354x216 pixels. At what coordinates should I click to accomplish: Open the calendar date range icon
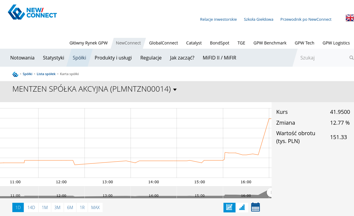[255, 207]
